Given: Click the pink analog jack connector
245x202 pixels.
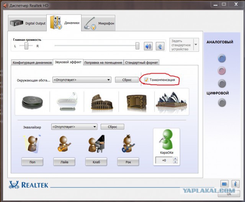Looking at the screenshot, I should [x=222, y=71].
